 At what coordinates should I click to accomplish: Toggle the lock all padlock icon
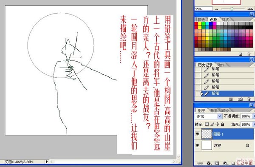222,124
